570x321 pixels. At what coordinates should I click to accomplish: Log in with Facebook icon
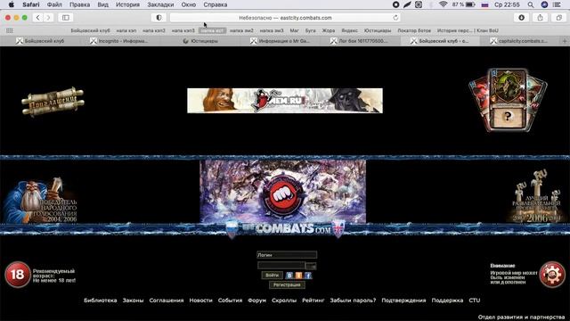[x=308, y=276]
